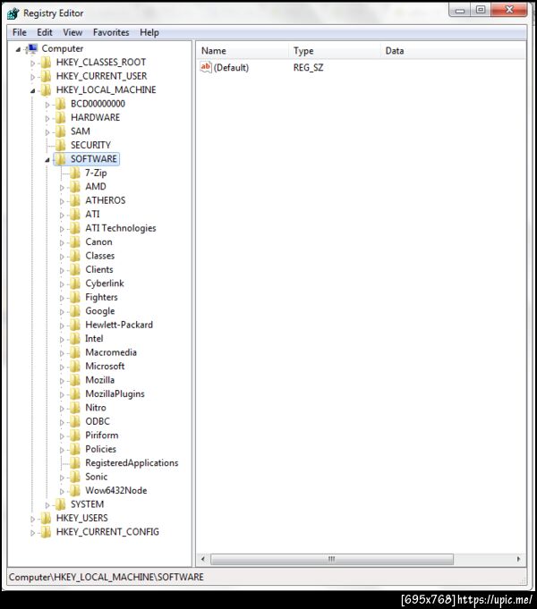
Task: Click the Classes folder icon
Action: (x=75, y=256)
